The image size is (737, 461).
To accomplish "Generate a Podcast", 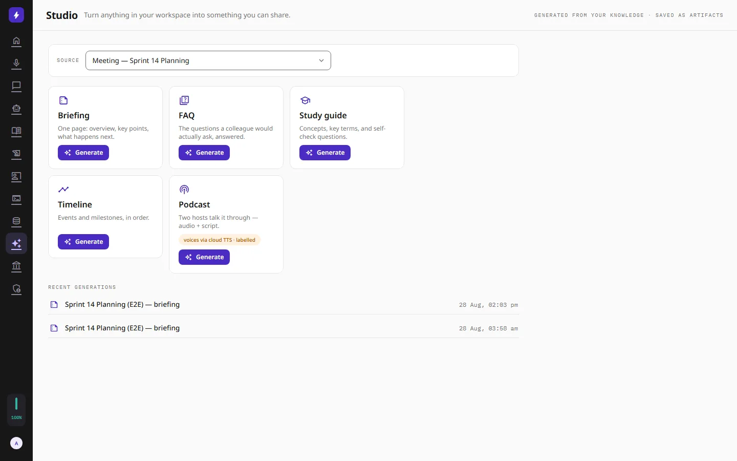I will 204,257.
